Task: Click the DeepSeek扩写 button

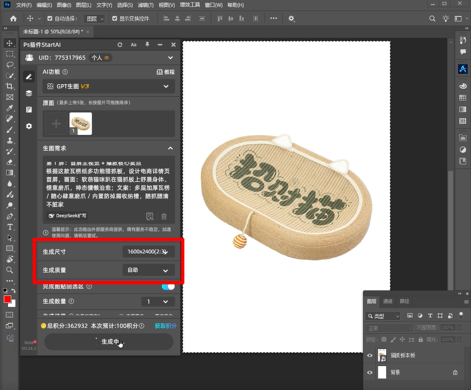Action: pyautogui.click(x=67, y=216)
